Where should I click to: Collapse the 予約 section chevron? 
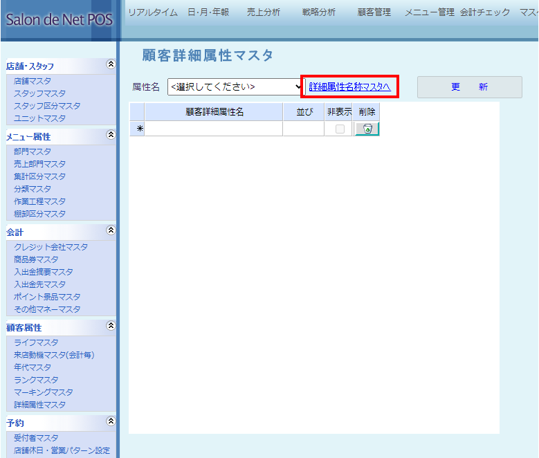coord(110,421)
